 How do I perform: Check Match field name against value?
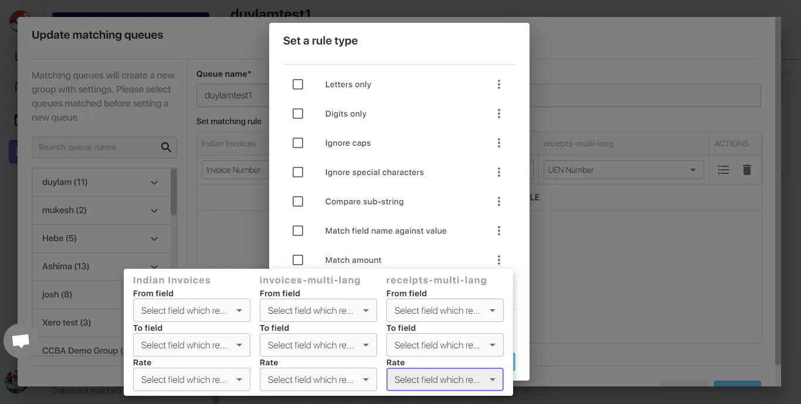click(298, 231)
